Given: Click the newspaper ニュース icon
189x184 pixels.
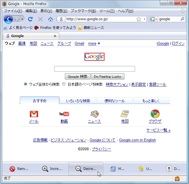Looking at the screenshot, I should 94,114.
